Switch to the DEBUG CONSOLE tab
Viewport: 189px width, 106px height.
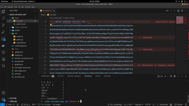coord(74,76)
